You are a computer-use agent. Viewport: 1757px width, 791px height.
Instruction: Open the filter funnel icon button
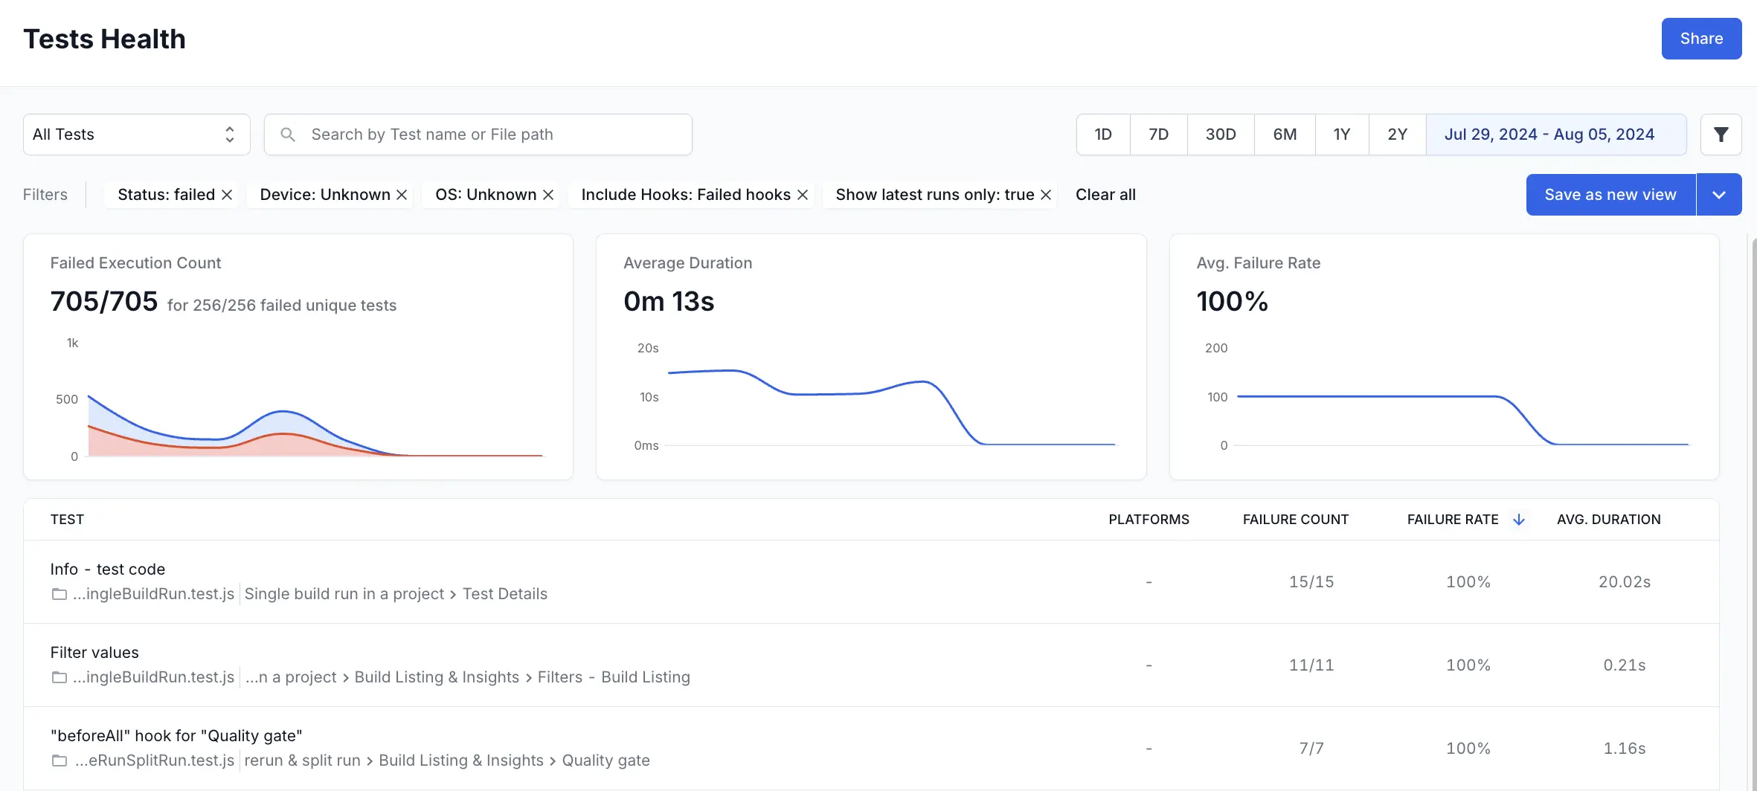pos(1721,135)
